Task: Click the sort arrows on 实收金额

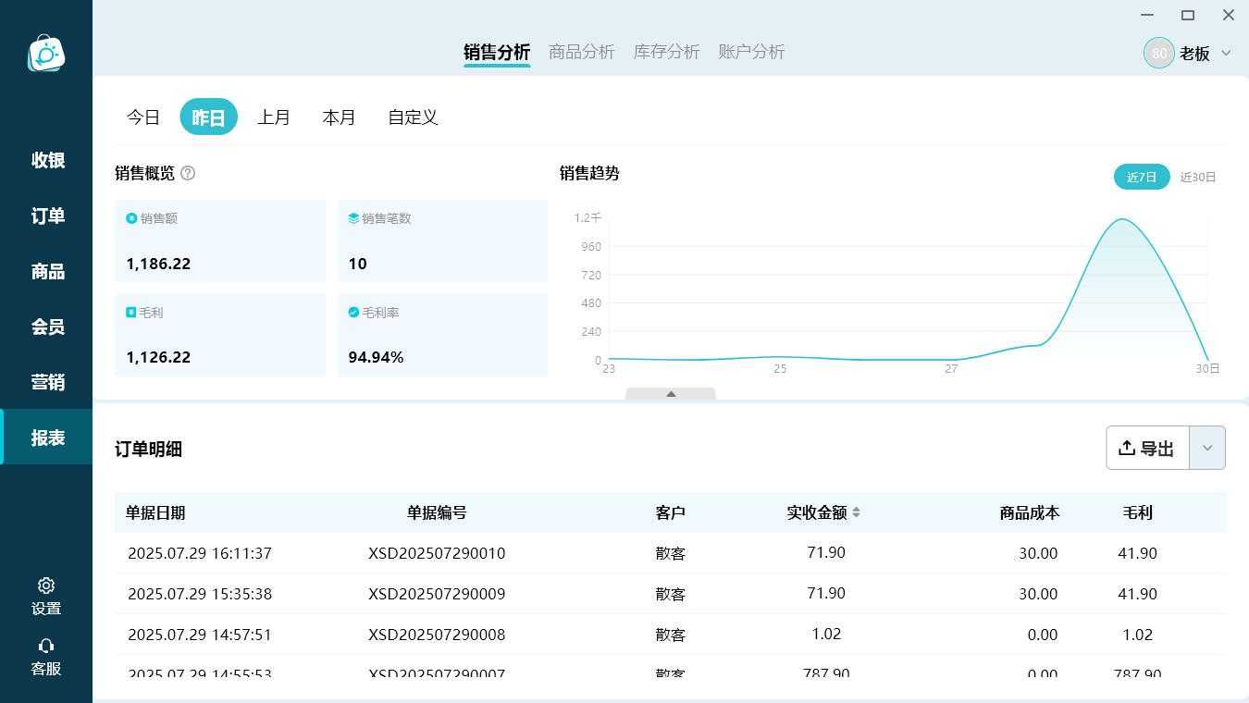Action: tap(857, 512)
